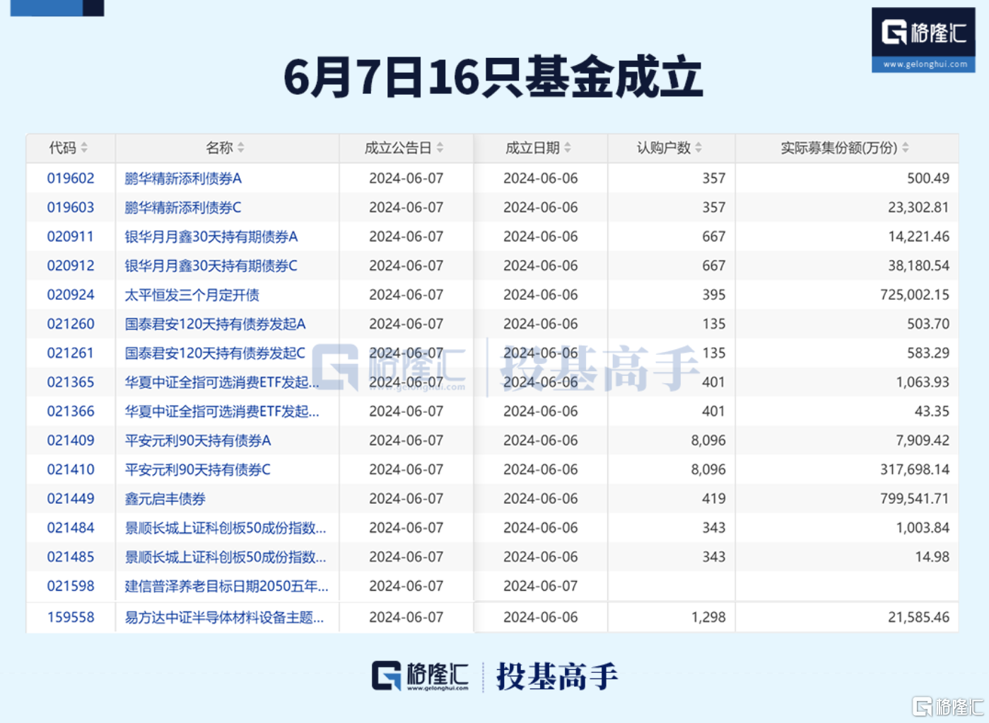Open fund code 020911
989x723 pixels.
pos(71,236)
